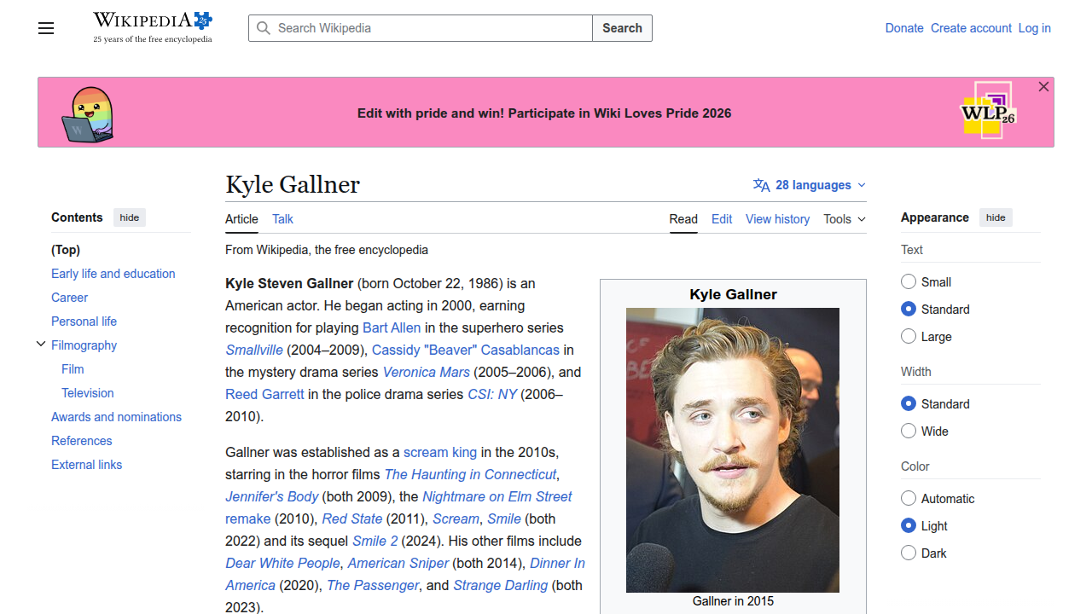Click the Wiki Loves Pride banner text
Image resolution: width=1092 pixels, height=614 pixels.
(544, 113)
